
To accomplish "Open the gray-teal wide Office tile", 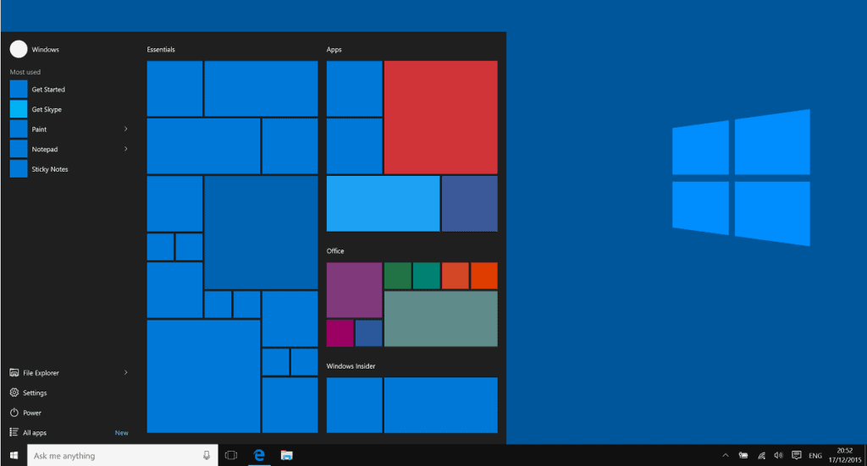I will coord(440,319).
